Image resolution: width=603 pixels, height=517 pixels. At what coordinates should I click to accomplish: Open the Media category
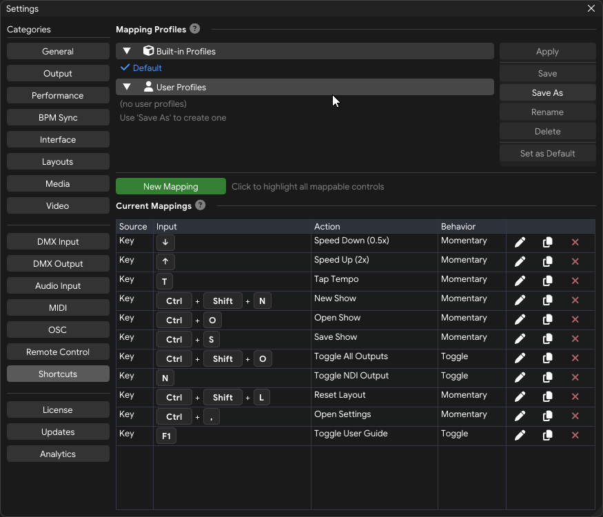[x=58, y=183]
